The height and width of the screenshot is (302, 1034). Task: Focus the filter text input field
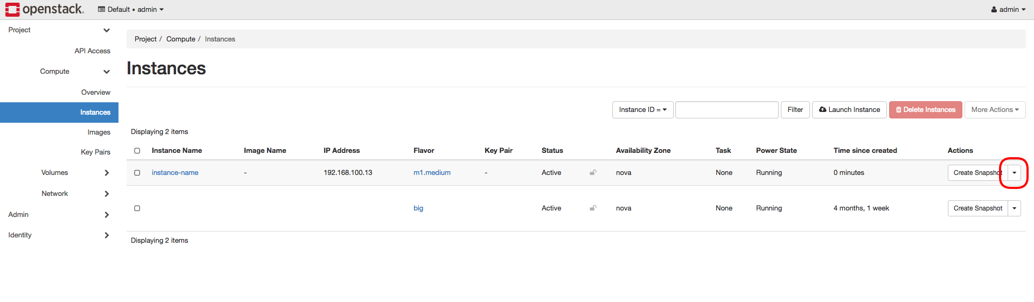point(726,110)
